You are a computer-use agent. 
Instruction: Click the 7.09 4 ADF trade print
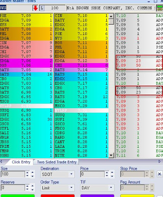pos(139,29)
